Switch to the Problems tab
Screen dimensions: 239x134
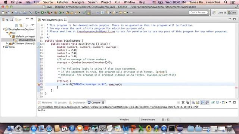coord(45,103)
